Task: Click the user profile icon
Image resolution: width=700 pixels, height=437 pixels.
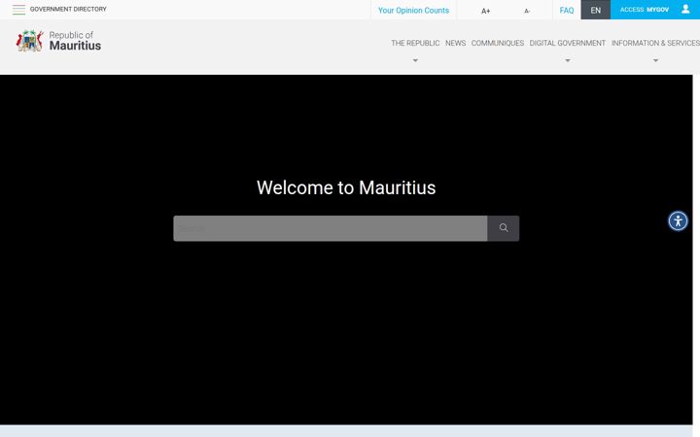Action: tap(685, 9)
